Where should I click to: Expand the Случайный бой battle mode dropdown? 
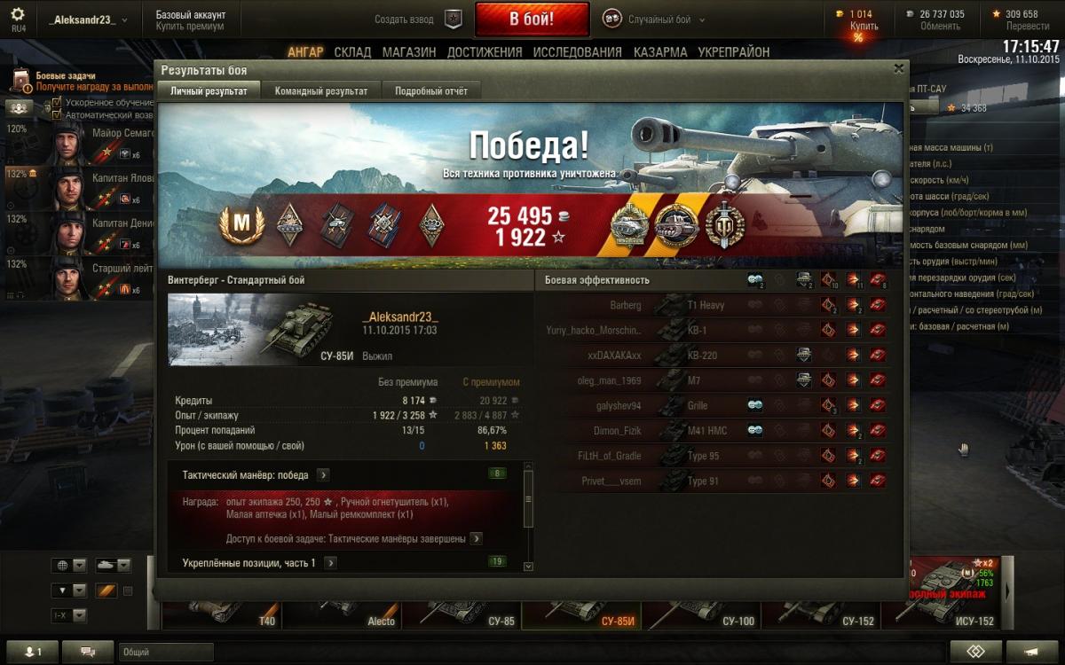(653, 20)
